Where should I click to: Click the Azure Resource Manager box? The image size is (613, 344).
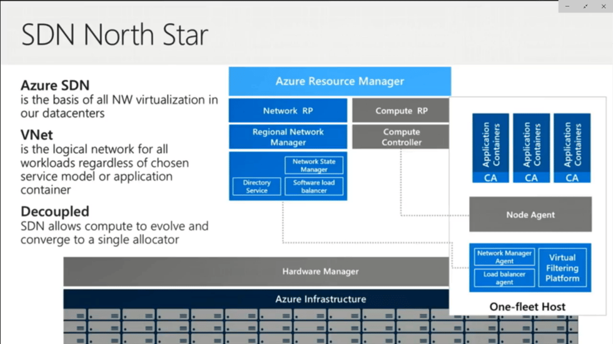point(340,81)
